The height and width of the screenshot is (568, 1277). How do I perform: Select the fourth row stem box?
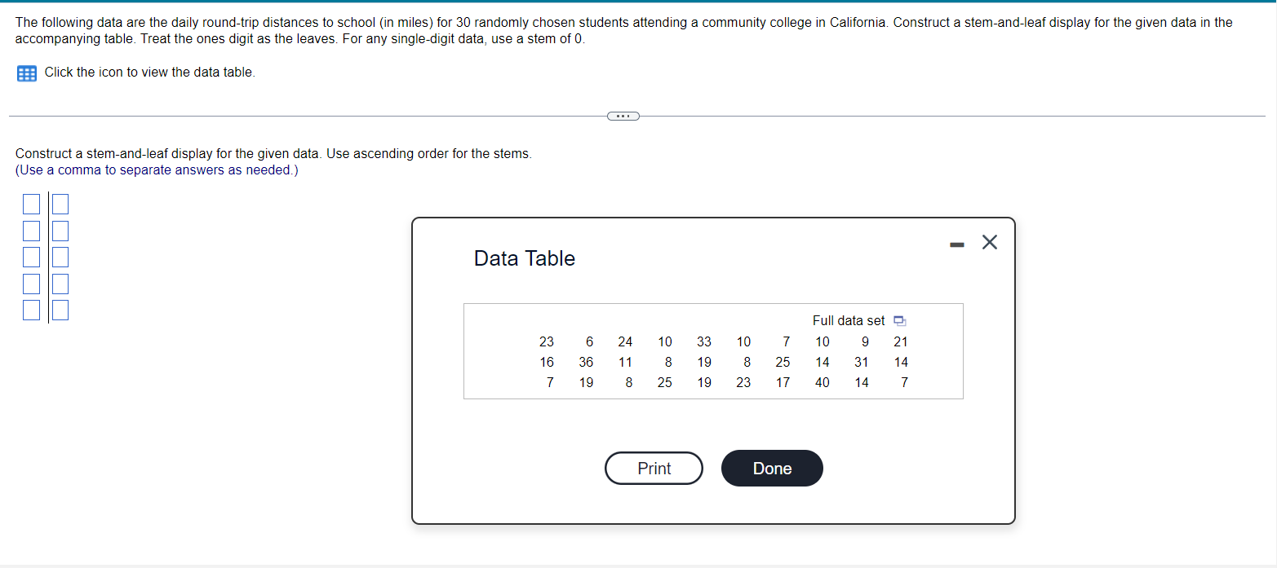[x=31, y=284]
